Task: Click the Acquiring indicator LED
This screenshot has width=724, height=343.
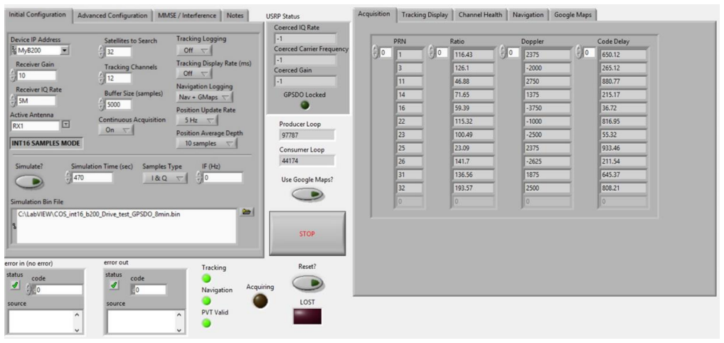Action: (x=260, y=301)
